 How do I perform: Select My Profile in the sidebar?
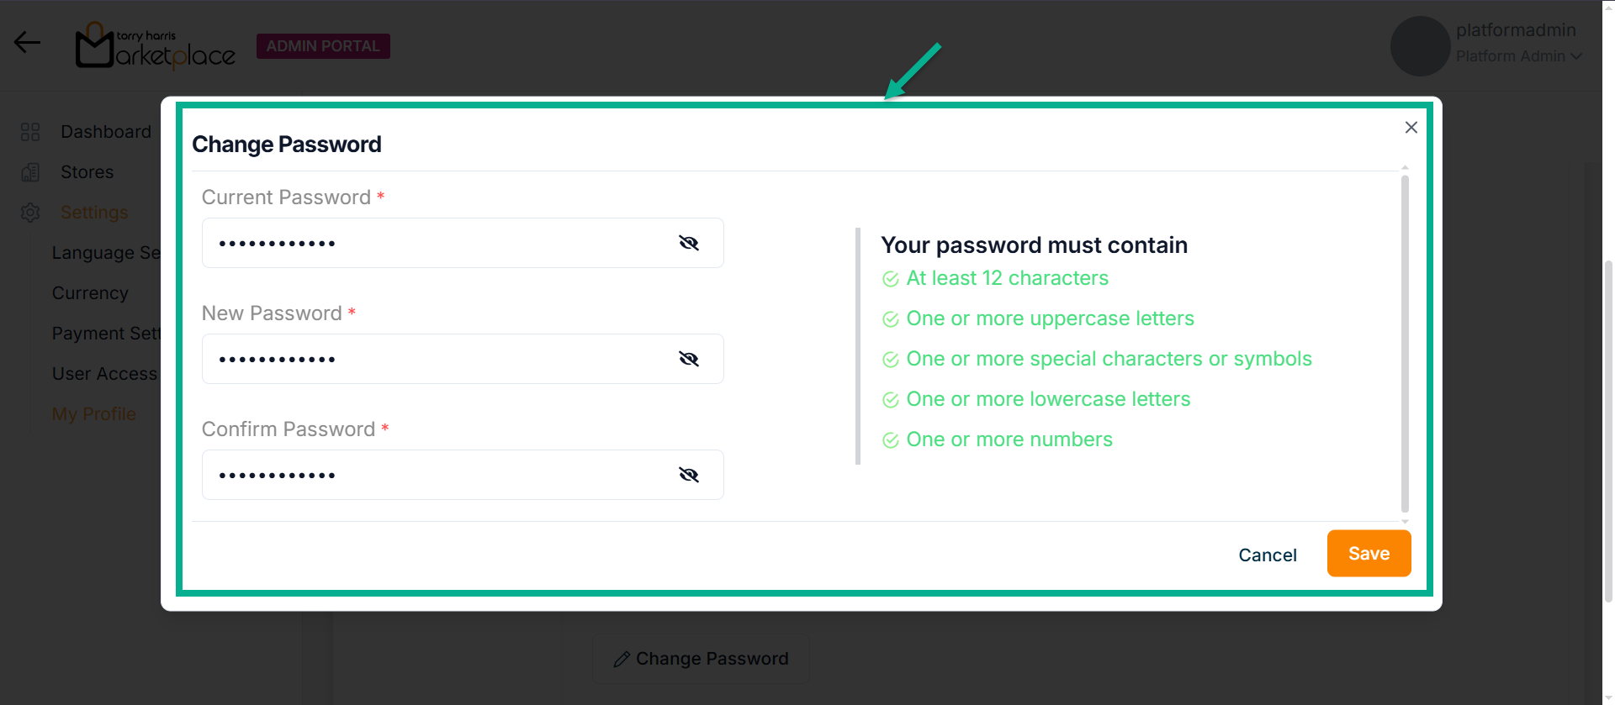click(93, 414)
